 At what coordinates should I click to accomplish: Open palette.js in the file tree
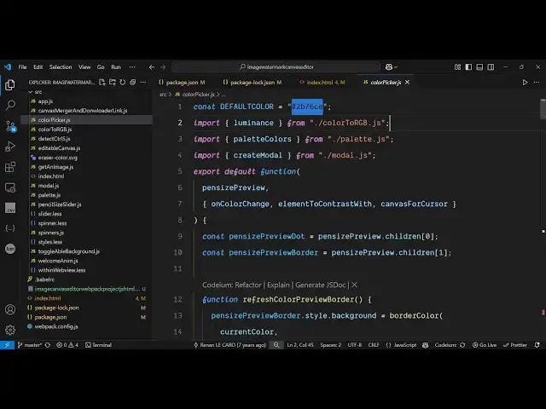(x=49, y=195)
